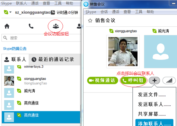Click the phone dial icon in main window

(31, 26)
